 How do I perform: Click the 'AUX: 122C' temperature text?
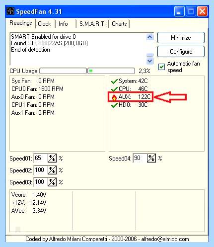coord(135,97)
